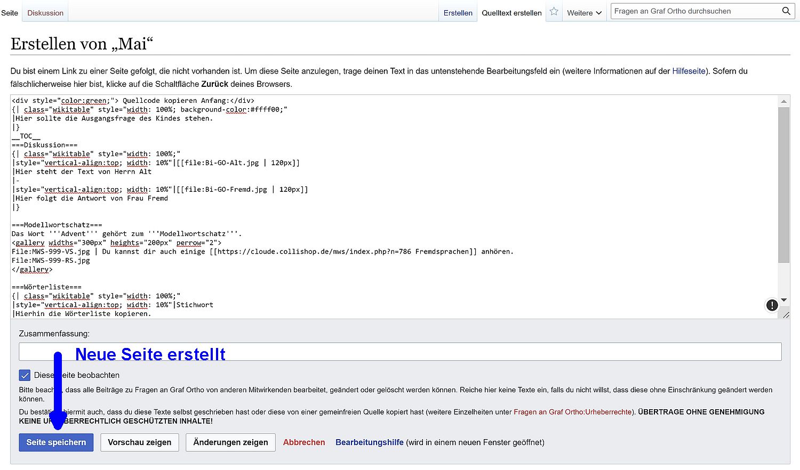Select the Seite tab
Viewport: 800px width, 470px height.
[10, 13]
